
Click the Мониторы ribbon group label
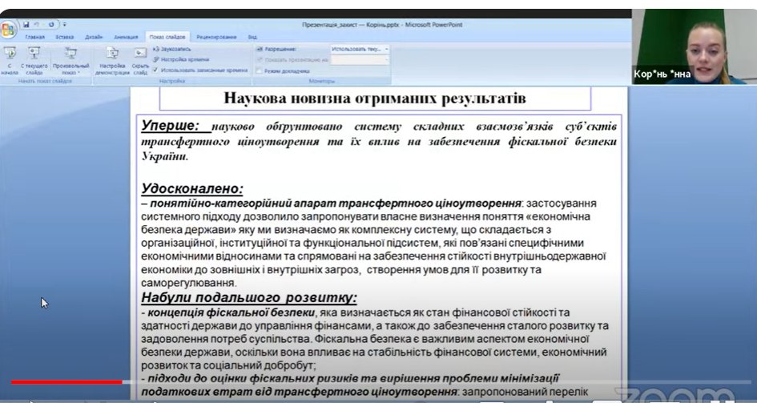321,82
